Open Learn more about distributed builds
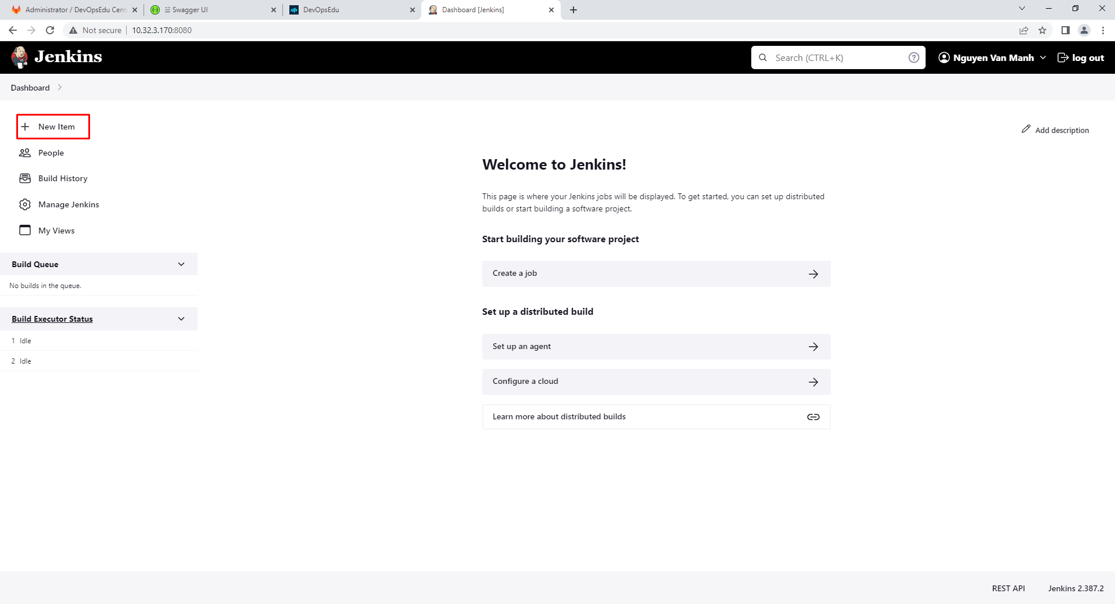 656,417
